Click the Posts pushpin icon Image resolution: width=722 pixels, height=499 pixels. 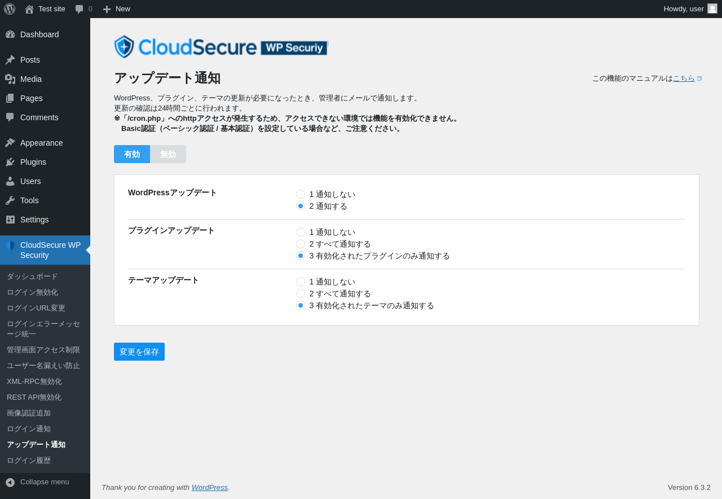pos(10,60)
